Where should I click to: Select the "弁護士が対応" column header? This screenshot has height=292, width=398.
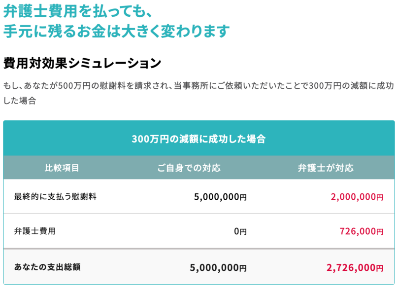click(326, 168)
